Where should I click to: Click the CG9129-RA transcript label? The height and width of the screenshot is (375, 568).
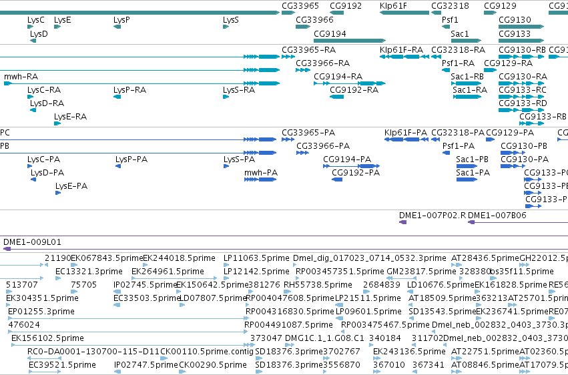pos(508,63)
